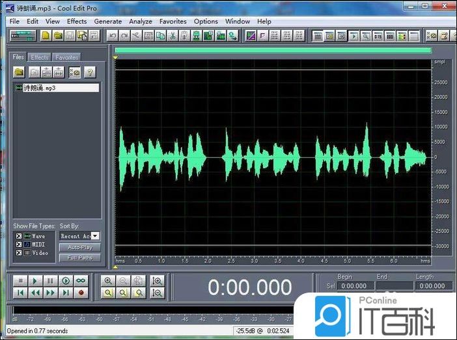Viewport: 457px width, 340px height.
Task: Switch to the Files tab
Action: click(x=18, y=57)
